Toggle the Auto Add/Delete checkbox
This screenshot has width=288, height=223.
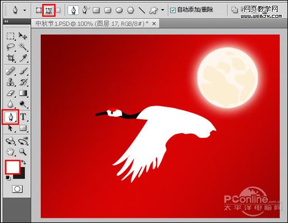click(x=173, y=10)
